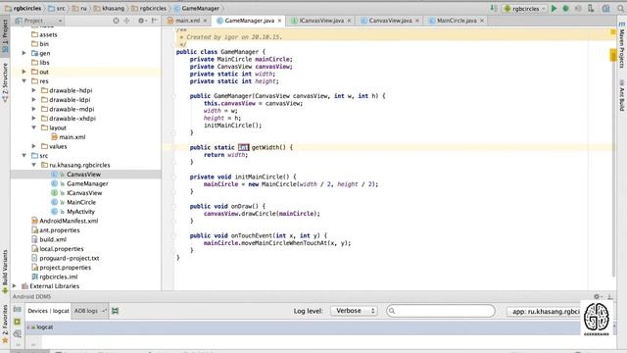This screenshot has height=353, width=627.
Task: Close the MainCircle.java editor tab
Action: pos(482,21)
